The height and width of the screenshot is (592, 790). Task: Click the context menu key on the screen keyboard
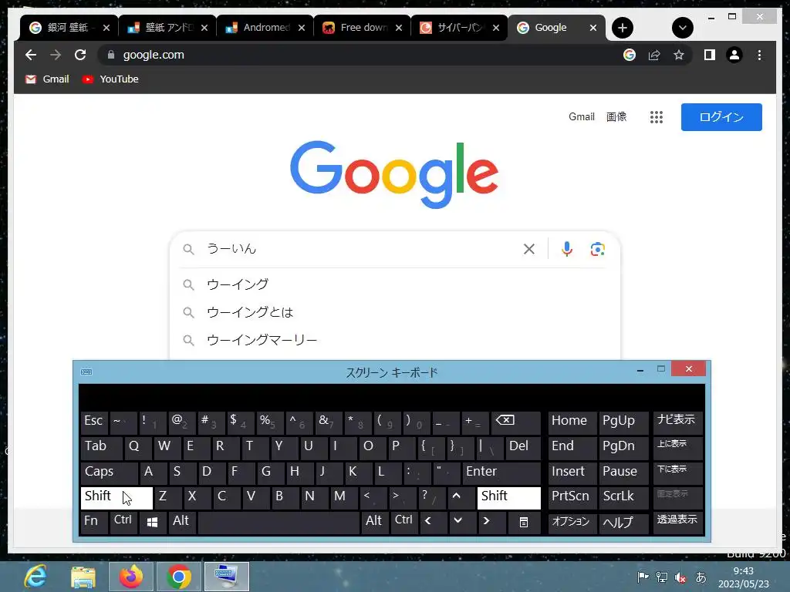click(524, 522)
